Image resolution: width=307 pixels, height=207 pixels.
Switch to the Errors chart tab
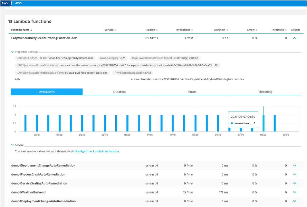pos(192,92)
